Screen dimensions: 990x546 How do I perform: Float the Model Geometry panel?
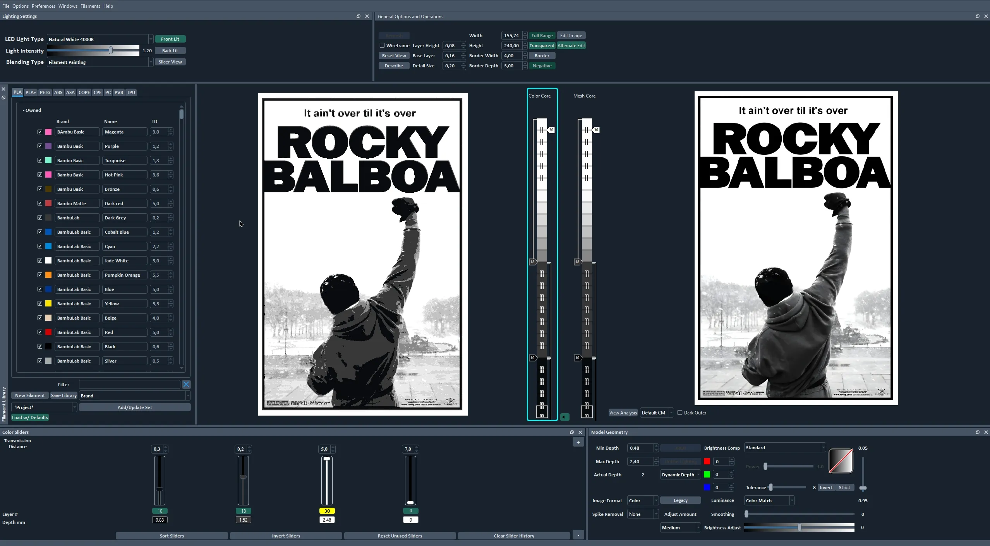click(977, 432)
